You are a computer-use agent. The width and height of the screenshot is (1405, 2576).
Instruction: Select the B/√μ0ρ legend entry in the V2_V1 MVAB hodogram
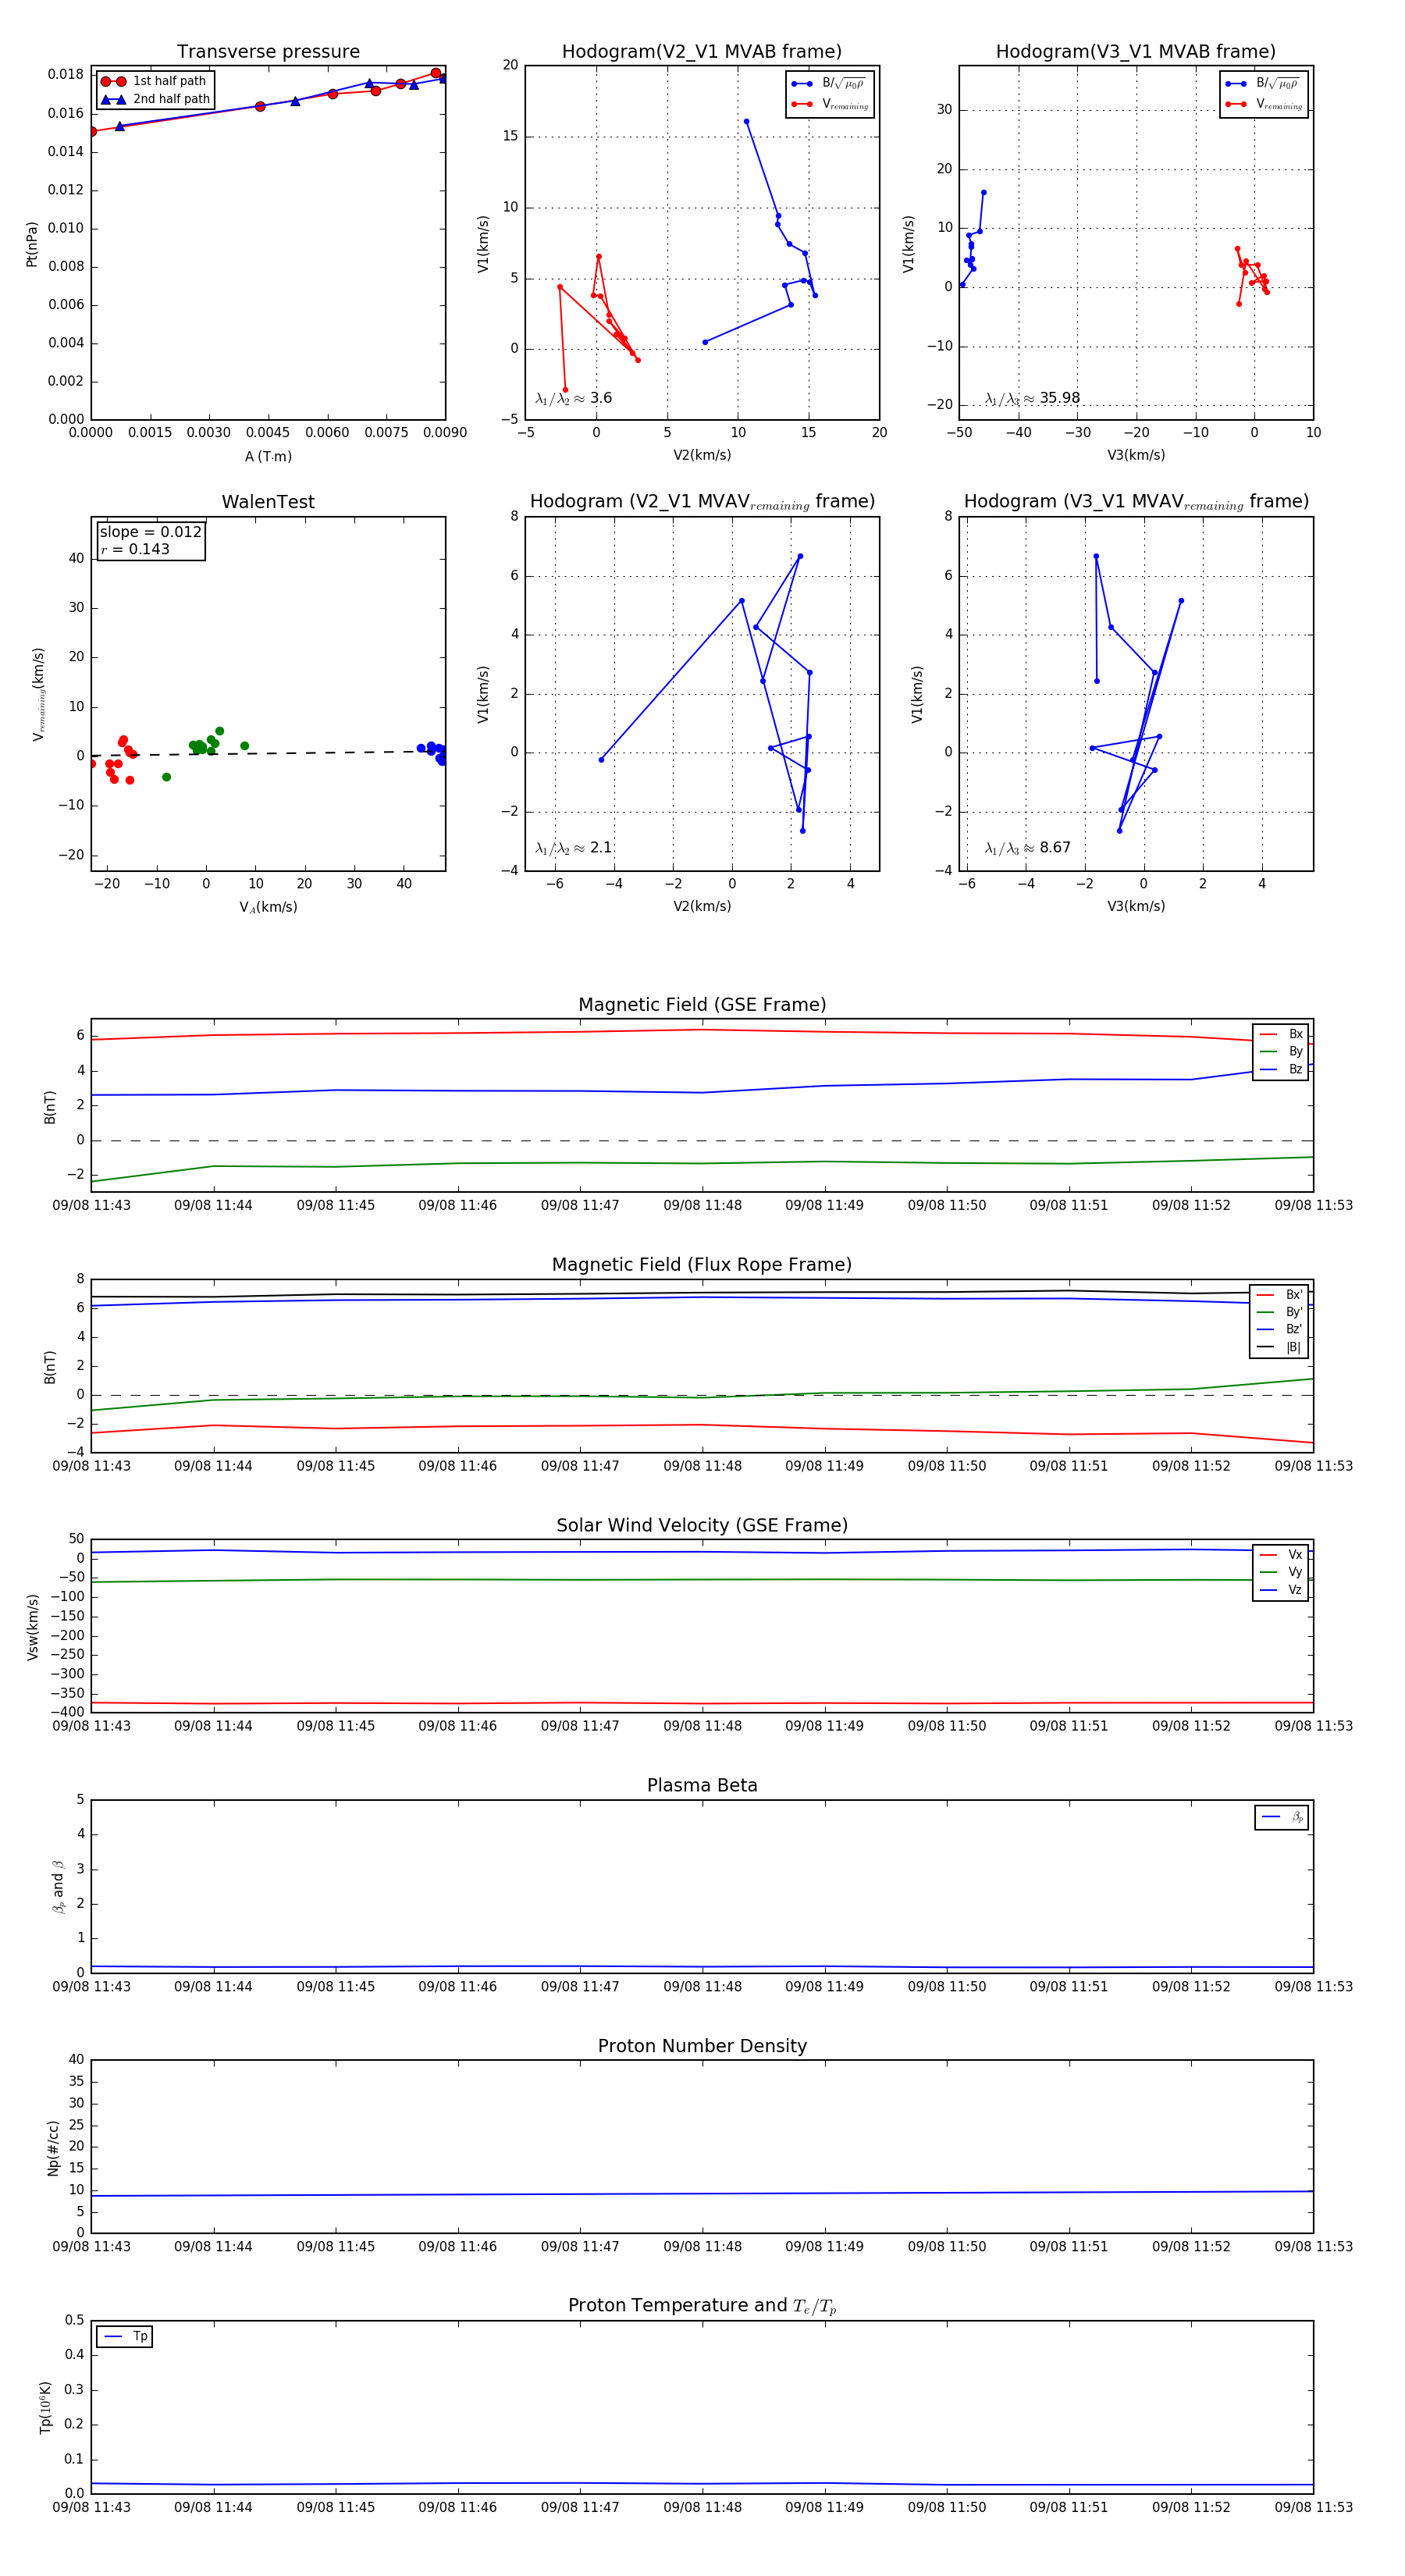pos(830,83)
